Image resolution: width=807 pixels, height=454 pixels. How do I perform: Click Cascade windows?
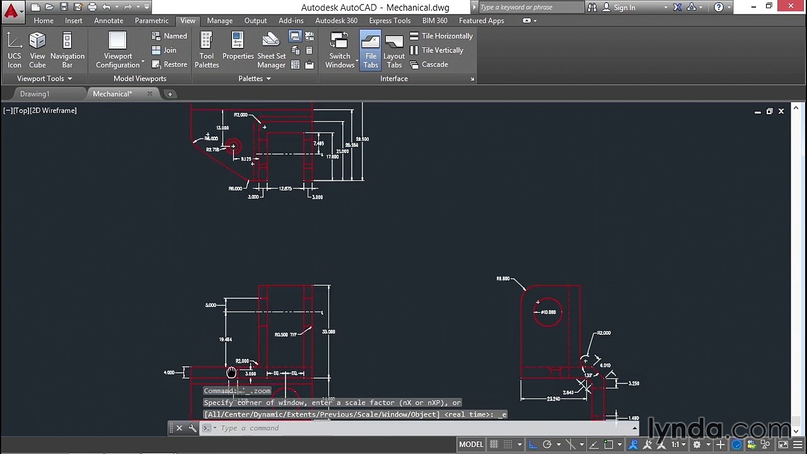tap(429, 64)
